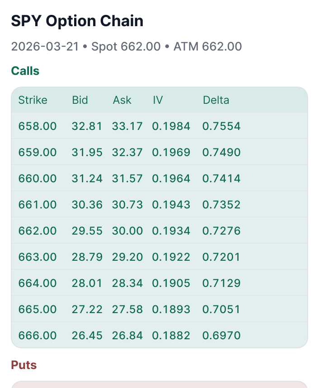Click the Ask column header
The image size is (319, 388).
tap(122, 100)
